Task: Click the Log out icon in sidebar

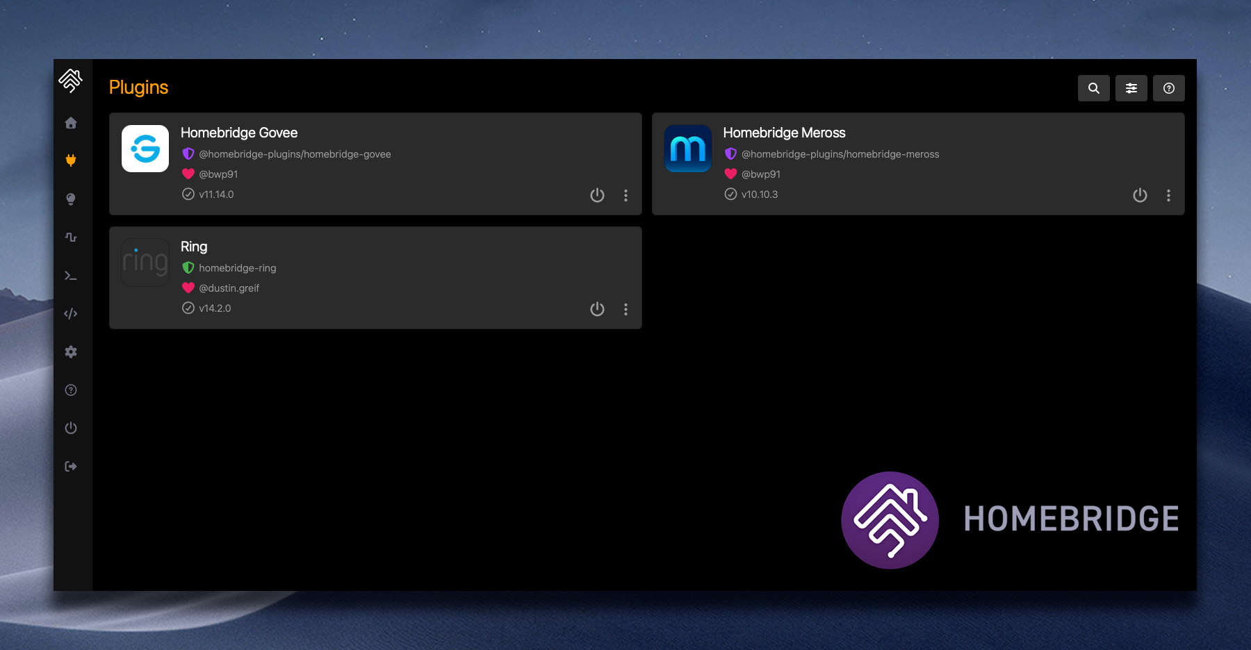Action: point(71,467)
